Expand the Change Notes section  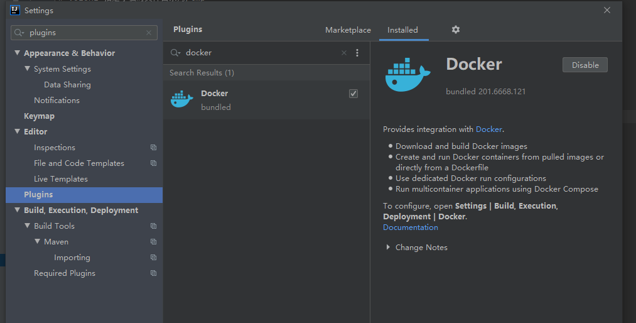coord(388,247)
